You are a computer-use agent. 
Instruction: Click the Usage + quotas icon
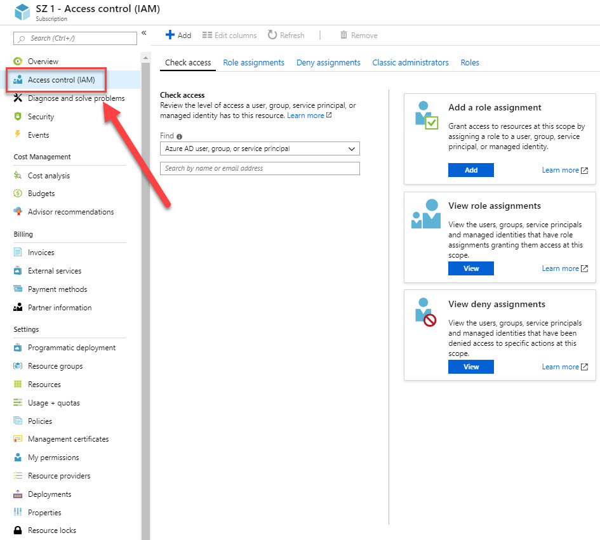pos(18,402)
